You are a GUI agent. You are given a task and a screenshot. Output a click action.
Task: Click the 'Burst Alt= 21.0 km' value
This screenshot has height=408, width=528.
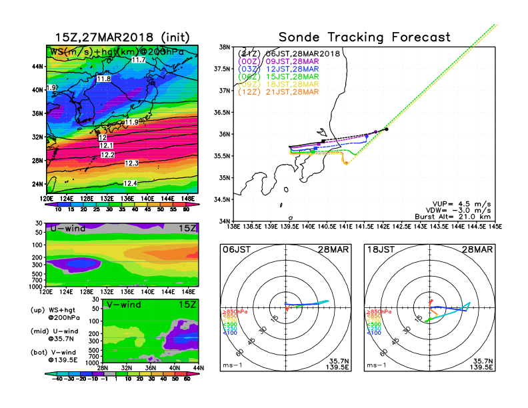(453, 217)
